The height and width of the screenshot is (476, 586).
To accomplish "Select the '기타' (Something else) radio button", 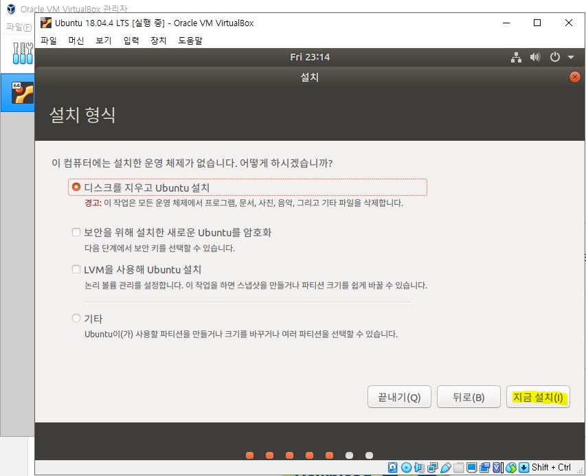I will point(76,318).
